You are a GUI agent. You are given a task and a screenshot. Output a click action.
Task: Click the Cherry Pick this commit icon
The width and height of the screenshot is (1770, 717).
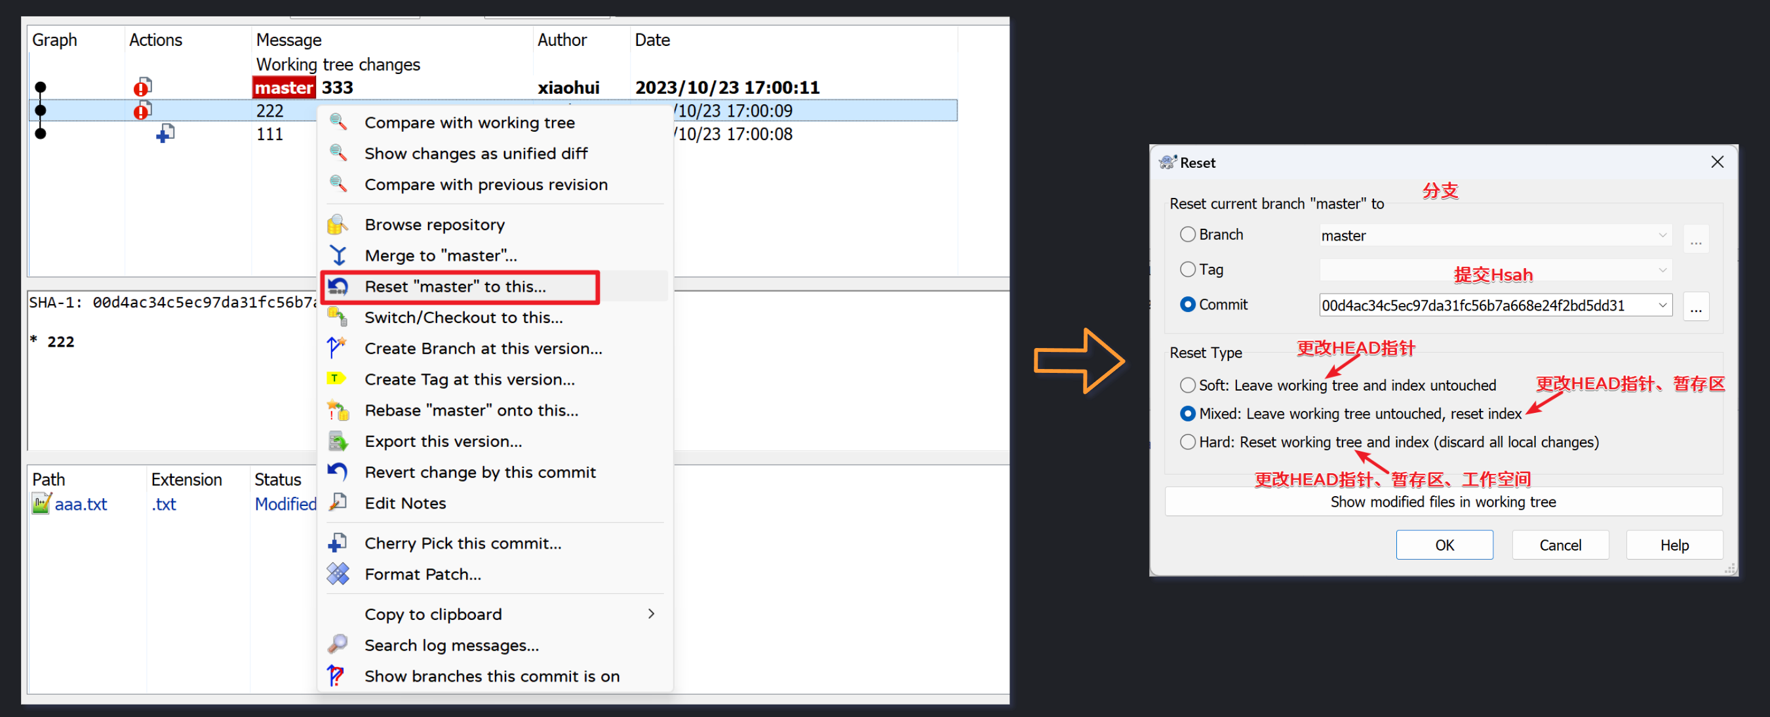pos(338,543)
